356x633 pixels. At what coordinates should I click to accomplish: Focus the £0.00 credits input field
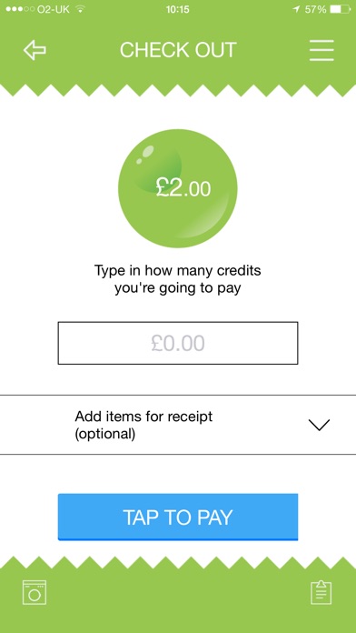point(178,343)
